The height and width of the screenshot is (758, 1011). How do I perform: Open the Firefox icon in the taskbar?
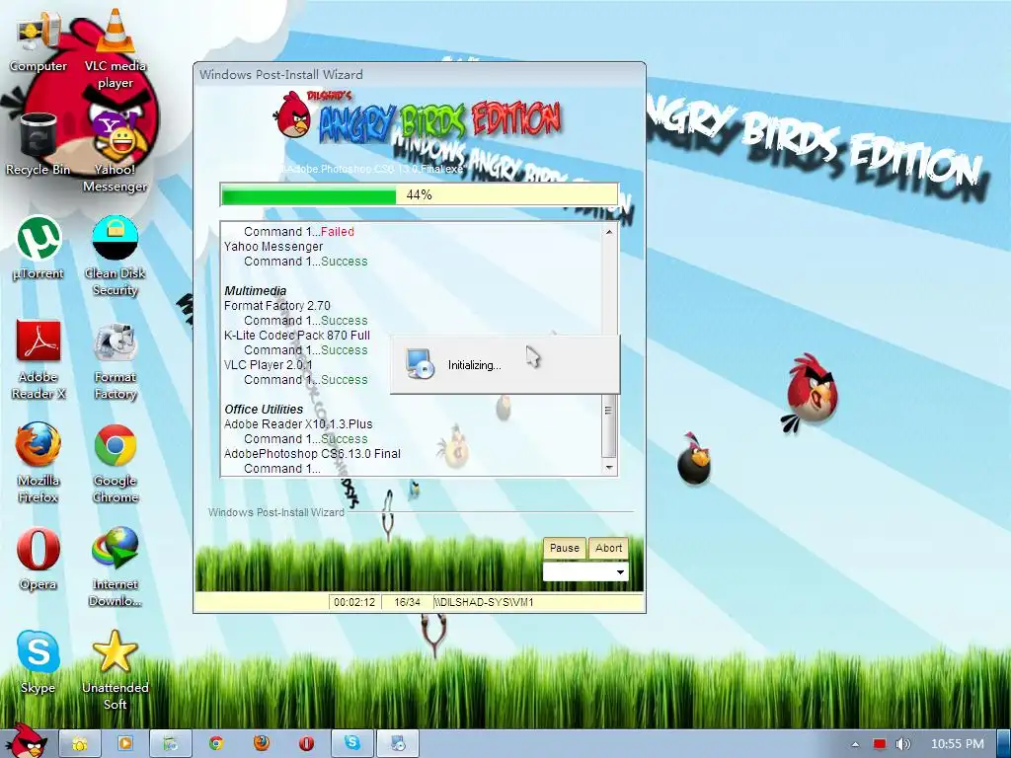point(261,744)
